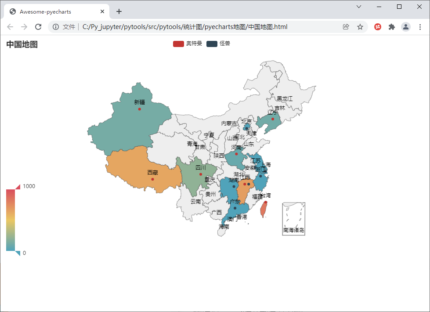Click the 南海诸岛 inset box on the map
This screenshot has height=312, width=430.
click(x=293, y=218)
